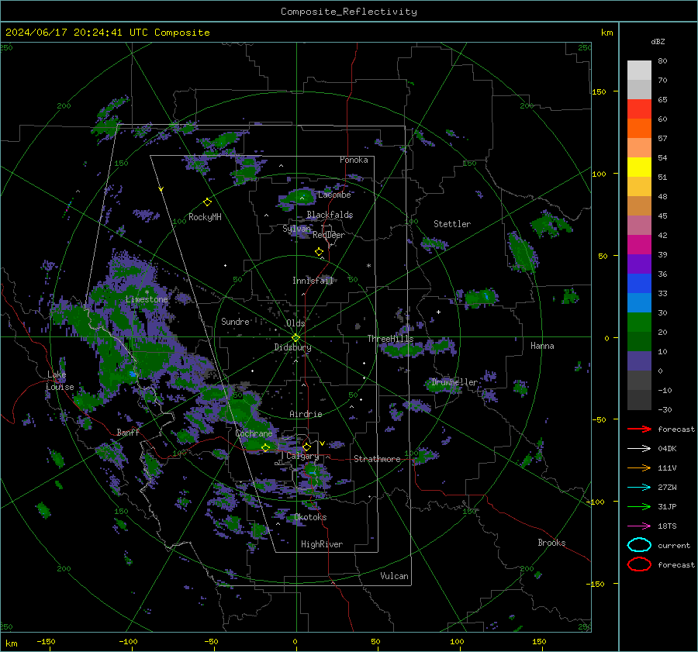Viewport: 698px width, 652px height.
Task: Click the yellow diamond marker south of RedDeer
Action: pyautogui.click(x=319, y=252)
